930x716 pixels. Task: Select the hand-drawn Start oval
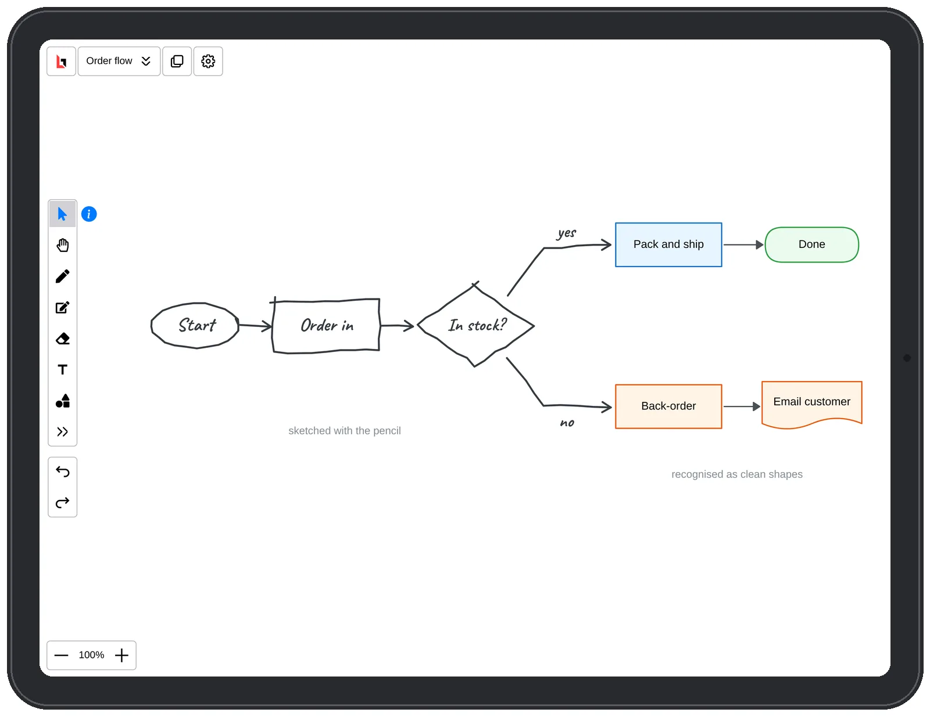point(195,325)
